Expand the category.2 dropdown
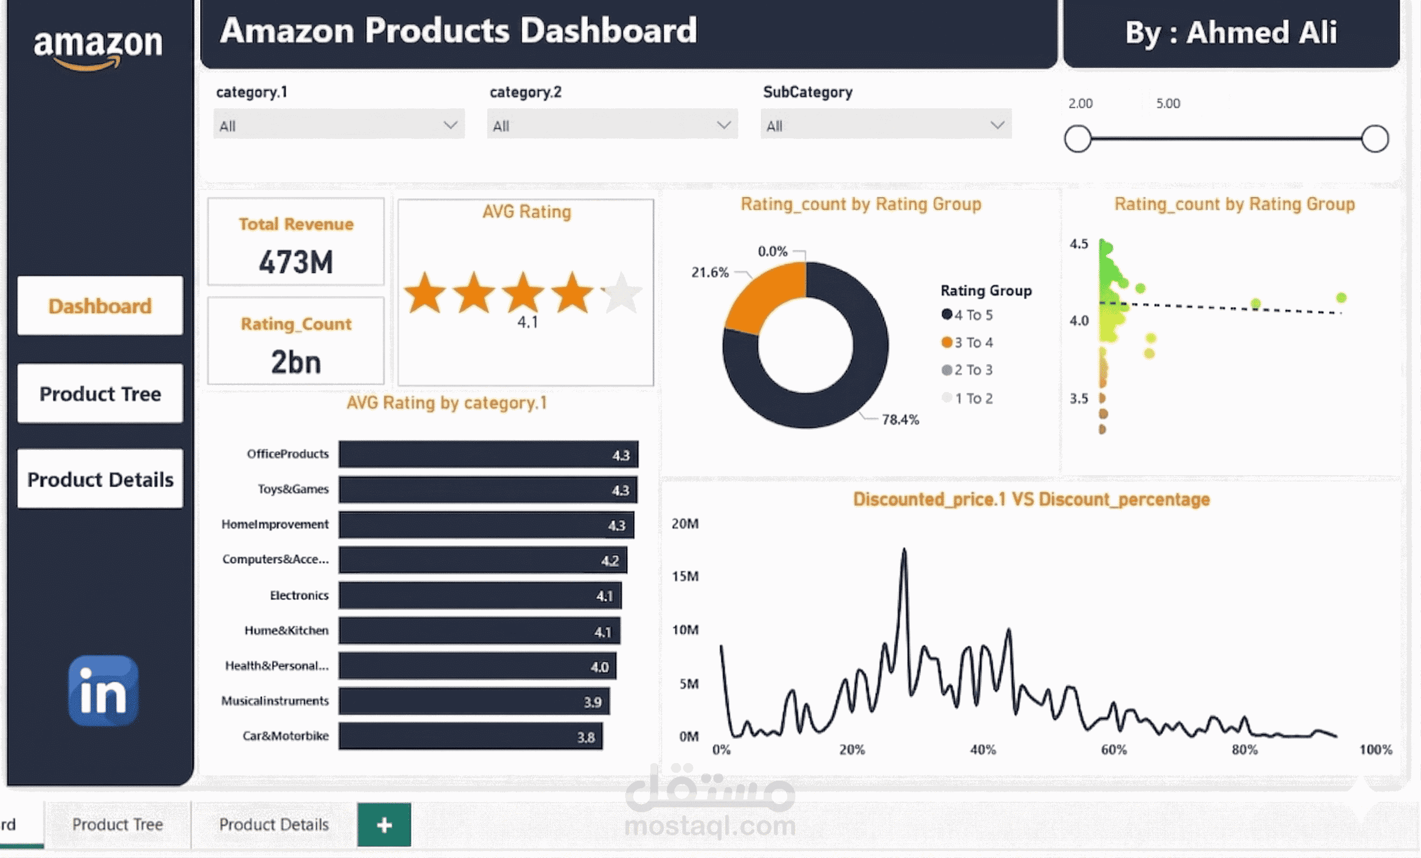 (x=612, y=125)
